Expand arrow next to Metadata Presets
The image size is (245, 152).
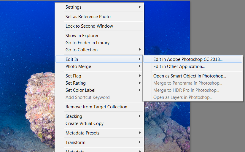point(140,133)
